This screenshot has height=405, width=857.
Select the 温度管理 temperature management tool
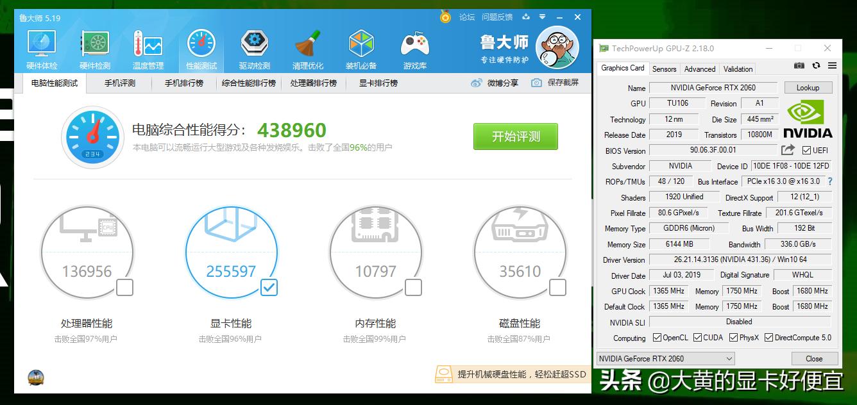coord(147,48)
